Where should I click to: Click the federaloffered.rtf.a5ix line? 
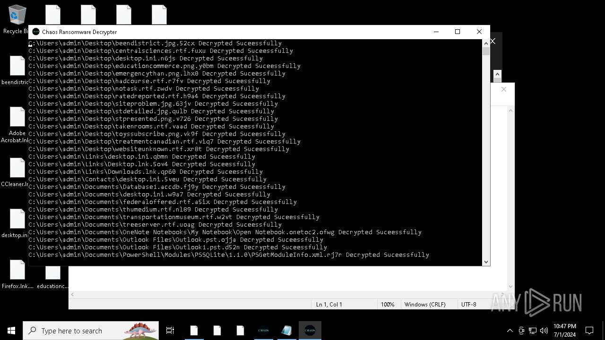[x=163, y=202]
